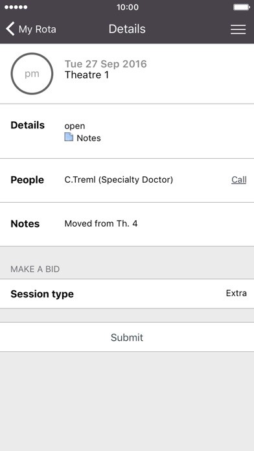Open the hamburger menu icon
Viewport: 254px width, 451px height.
tap(238, 29)
